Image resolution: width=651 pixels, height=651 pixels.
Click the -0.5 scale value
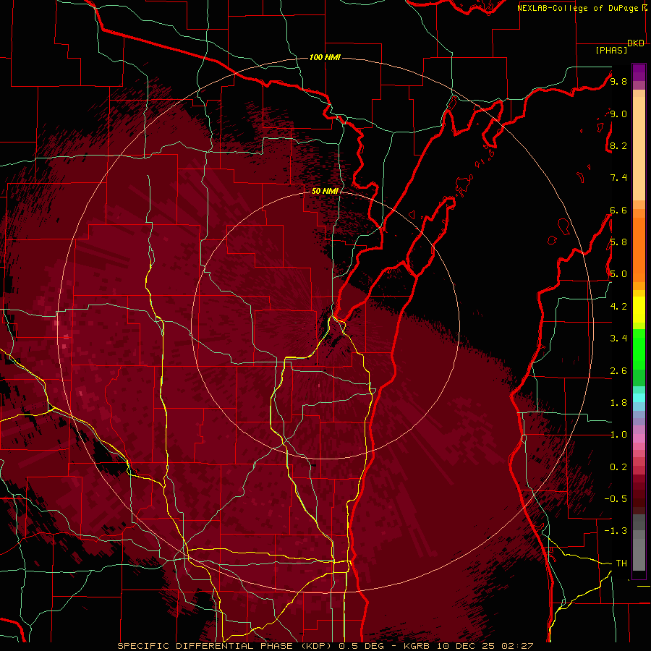point(616,499)
